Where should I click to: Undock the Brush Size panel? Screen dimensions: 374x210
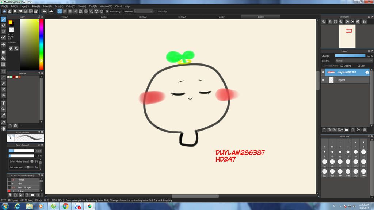pos(369,136)
